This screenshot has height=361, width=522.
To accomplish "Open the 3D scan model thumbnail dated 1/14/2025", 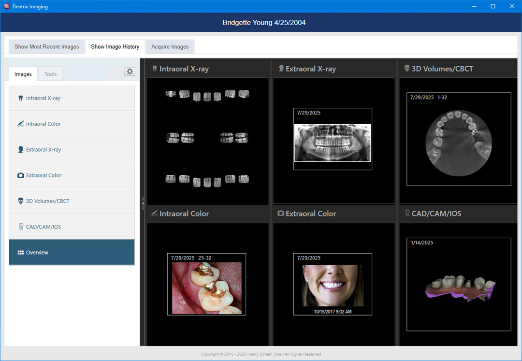I will [x=459, y=284].
